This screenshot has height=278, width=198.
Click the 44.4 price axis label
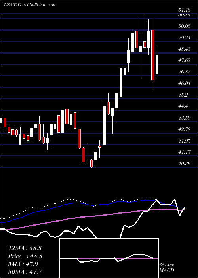[183, 106]
